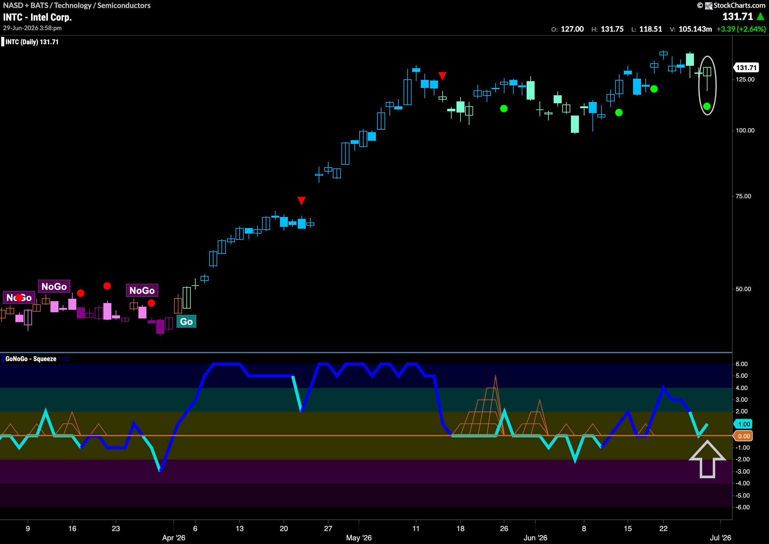Click the 50.00 price axis label
This screenshot has height=544, width=769.
click(743, 289)
